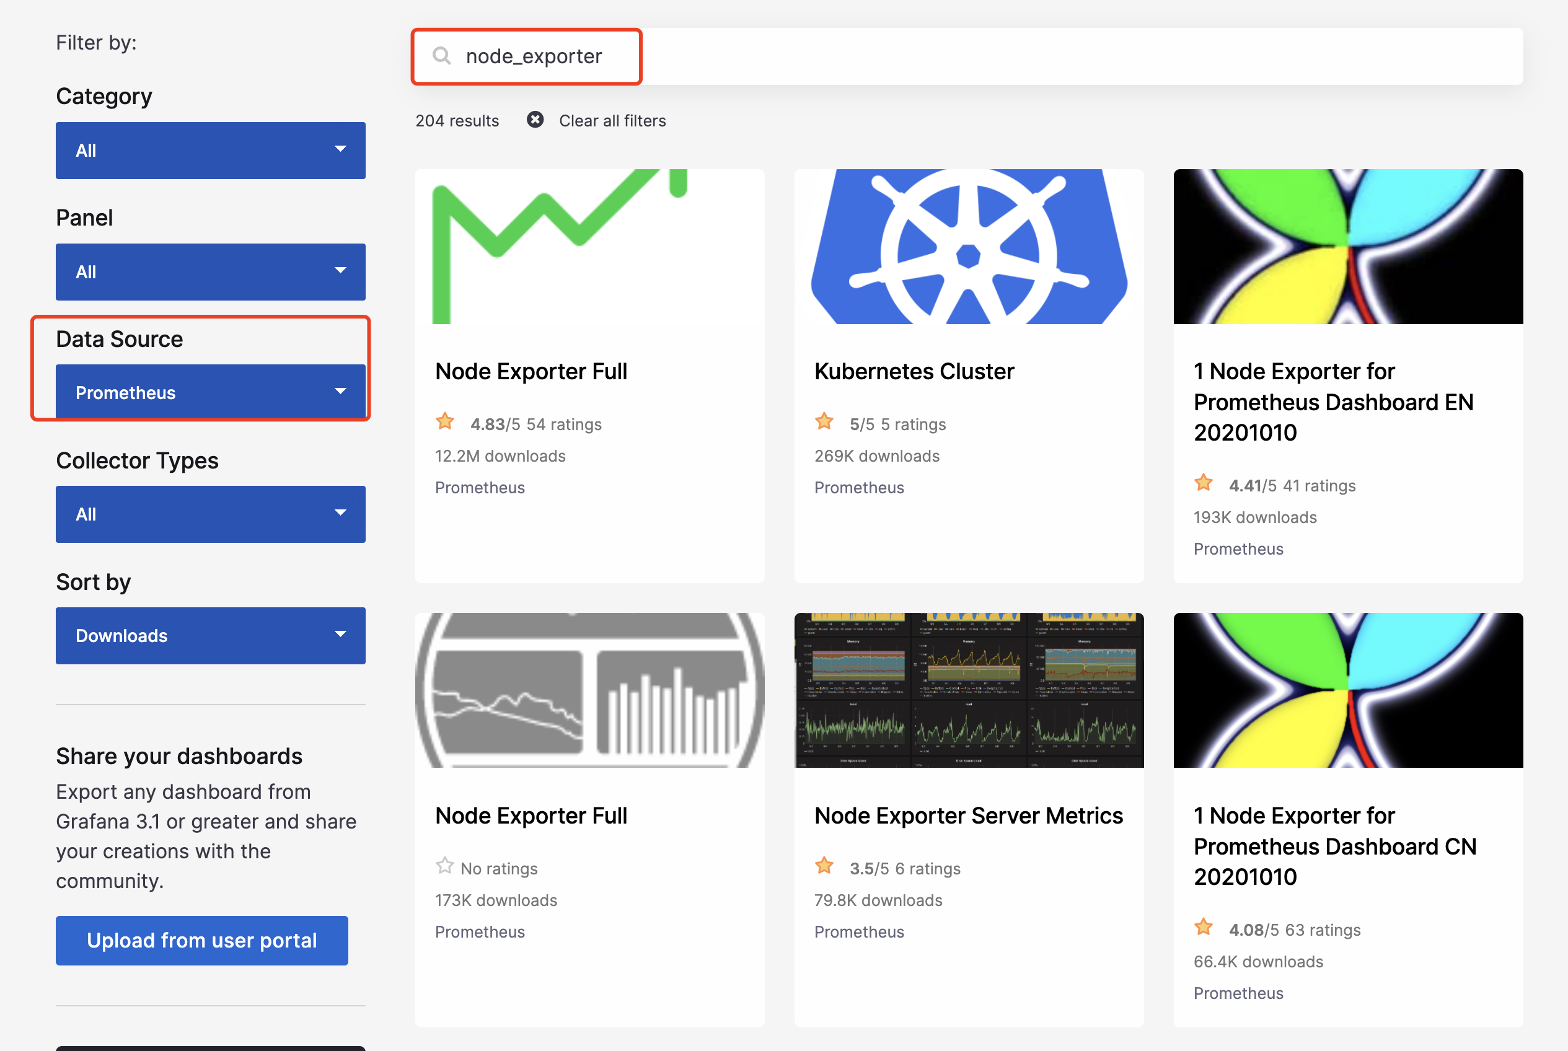Screen dimensions: 1568x1051
Task: Click the star icon beside 4.08/5 rating
Action: [1204, 927]
